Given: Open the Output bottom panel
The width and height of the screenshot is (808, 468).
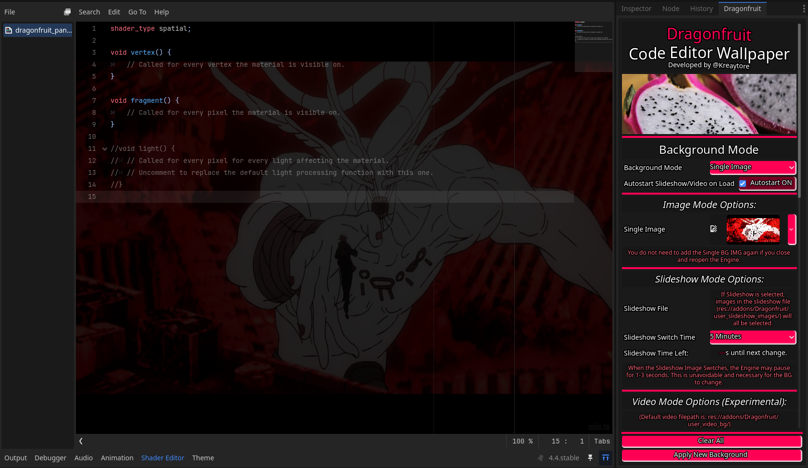Looking at the screenshot, I should 15,458.
